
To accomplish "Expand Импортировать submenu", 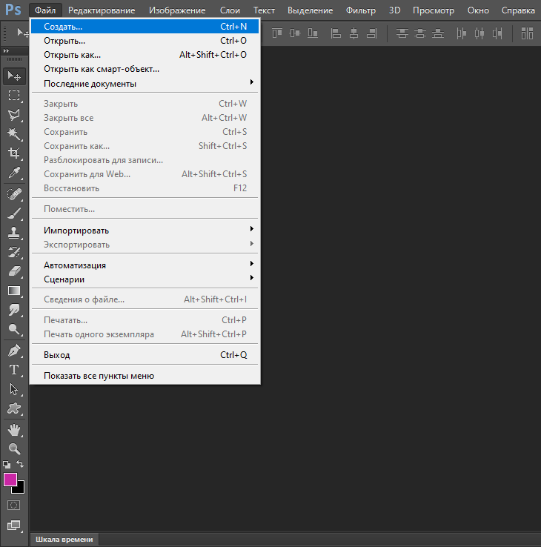I will [x=145, y=231].
